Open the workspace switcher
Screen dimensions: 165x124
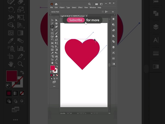101,4
